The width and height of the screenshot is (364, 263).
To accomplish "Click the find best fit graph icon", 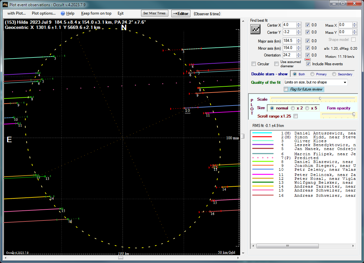I will tap(255, 30).
